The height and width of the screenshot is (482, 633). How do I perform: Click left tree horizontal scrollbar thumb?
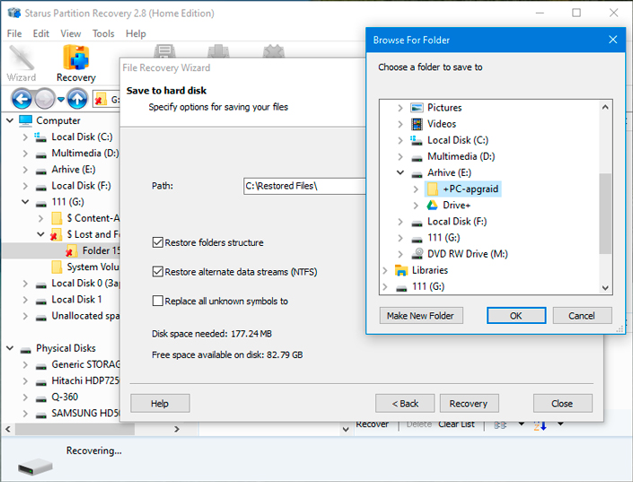75,429
